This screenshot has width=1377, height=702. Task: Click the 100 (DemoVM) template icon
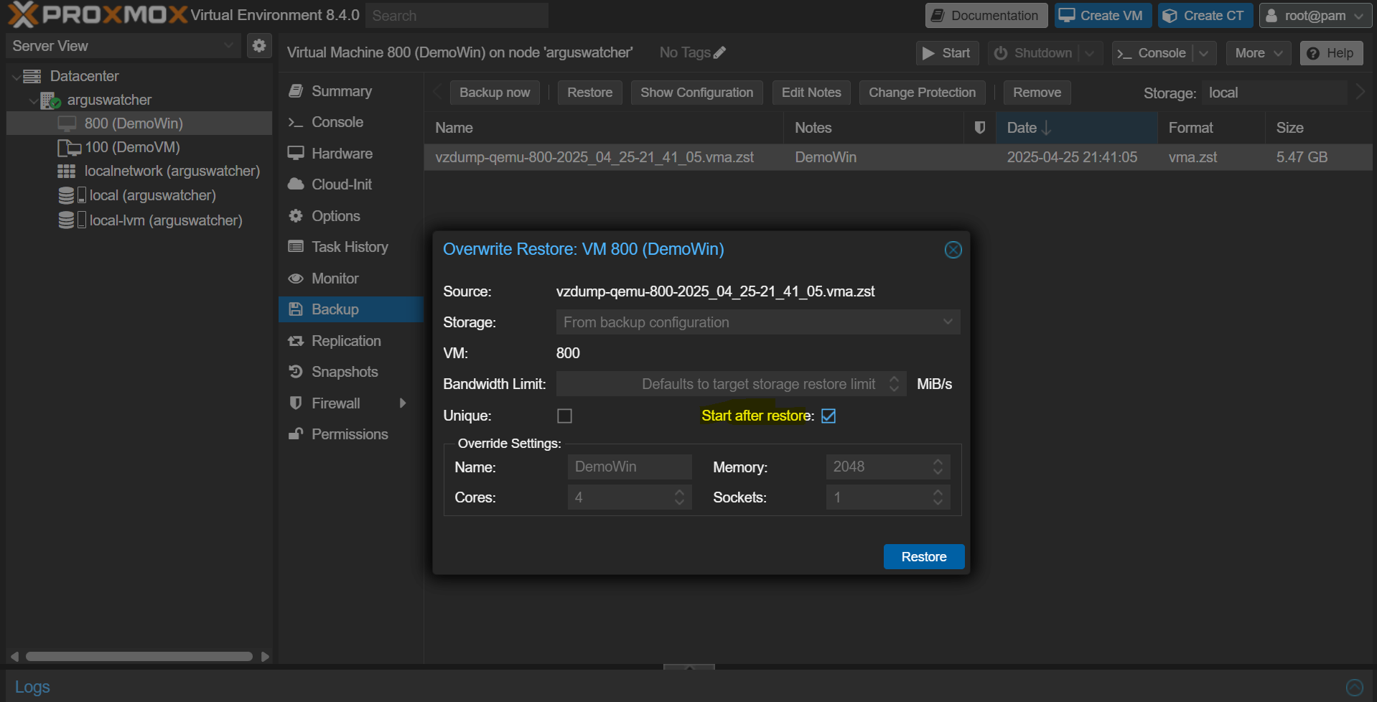[x=69, y=148]
